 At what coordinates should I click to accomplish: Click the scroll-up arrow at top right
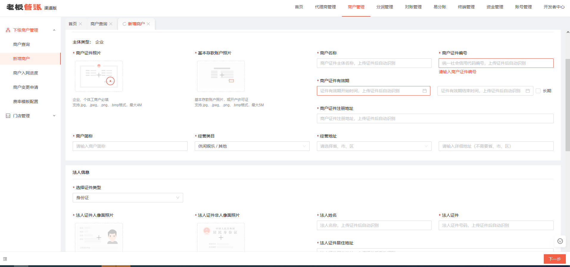[x=568, y=32]
